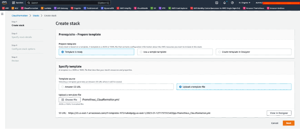Click the Create stack page heading

click(x=68, y=24)
